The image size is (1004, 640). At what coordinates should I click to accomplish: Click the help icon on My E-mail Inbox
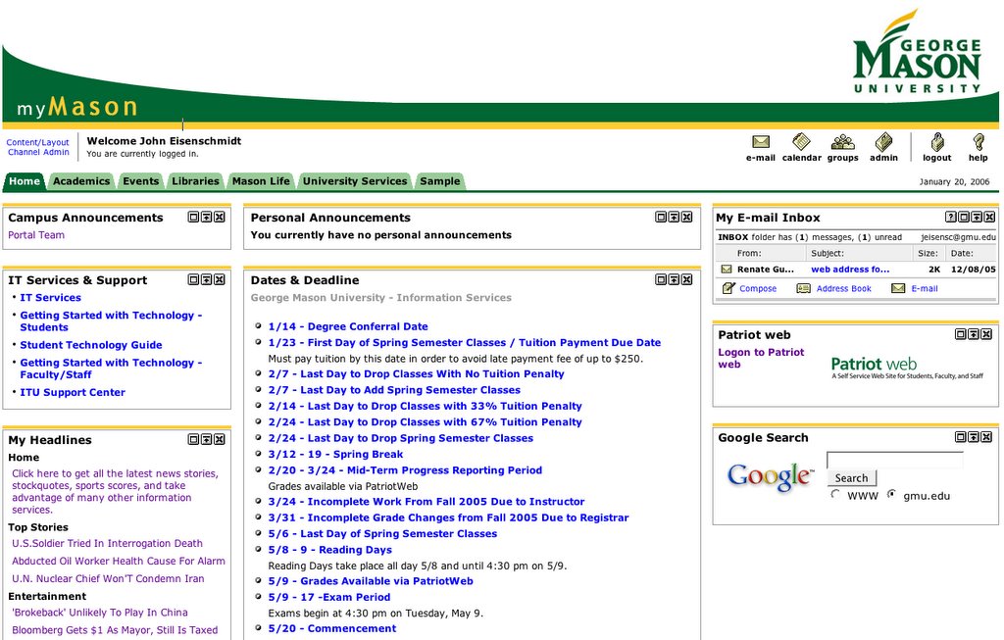(951, 217)
